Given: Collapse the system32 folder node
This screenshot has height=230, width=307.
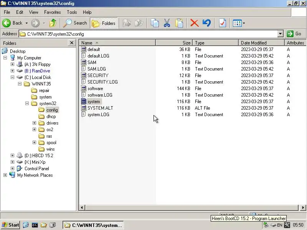Looking at the screenshot, I should [x=27, y=103].
